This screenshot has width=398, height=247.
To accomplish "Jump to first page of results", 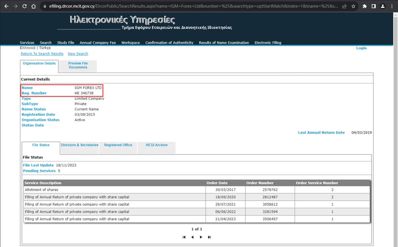I will pos(184,237).
